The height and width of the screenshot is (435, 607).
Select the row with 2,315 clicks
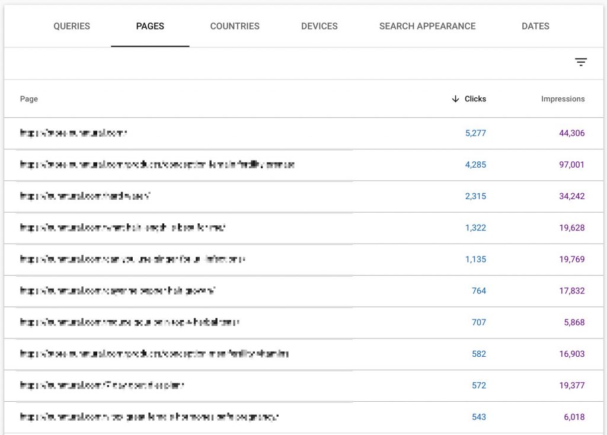pyautogui.click(x=303, y=196)
